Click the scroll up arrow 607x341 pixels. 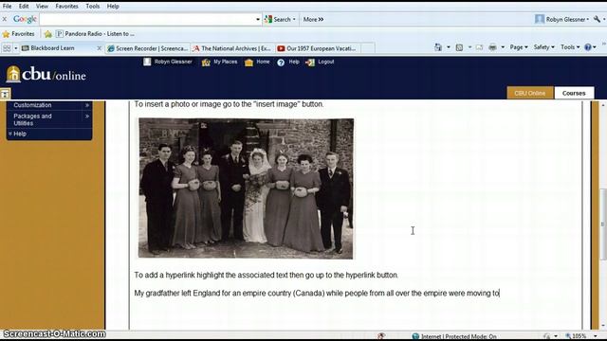pos(603,105)
